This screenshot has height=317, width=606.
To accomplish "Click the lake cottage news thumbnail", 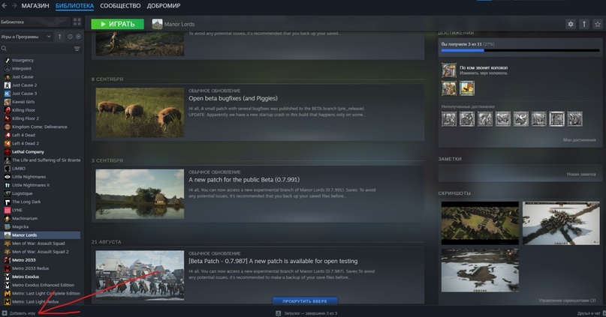I will 140,194.
